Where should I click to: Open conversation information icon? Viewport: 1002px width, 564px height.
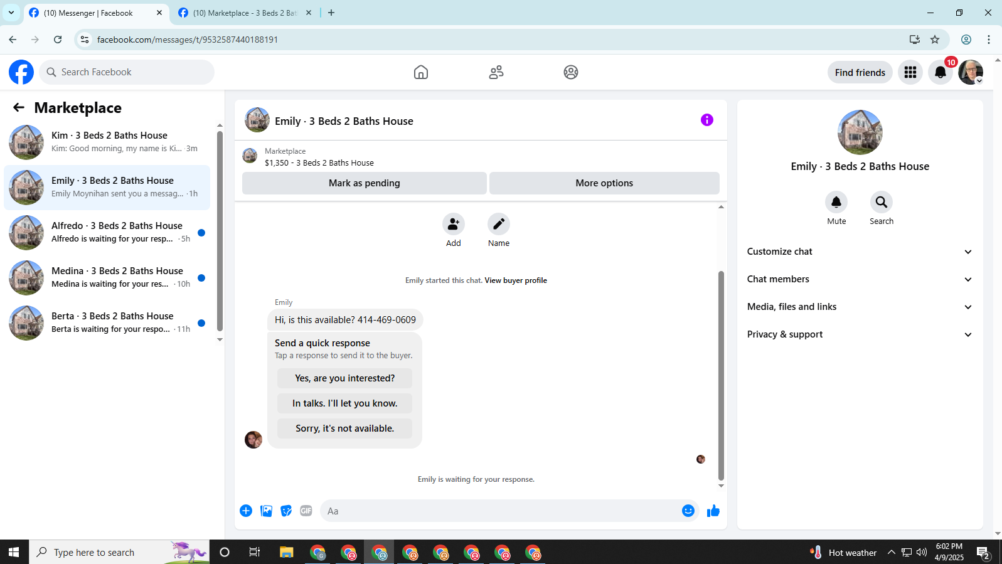pyautogui.click(x=707, y=120)
